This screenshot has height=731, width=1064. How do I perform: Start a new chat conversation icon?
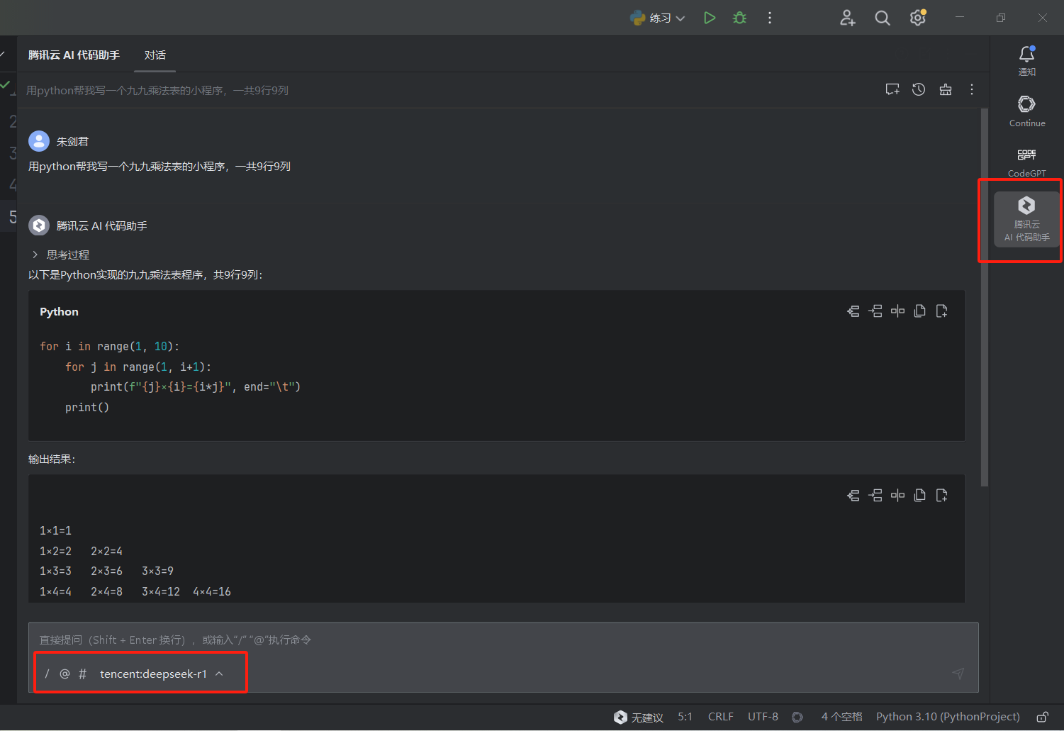point(892,89)
